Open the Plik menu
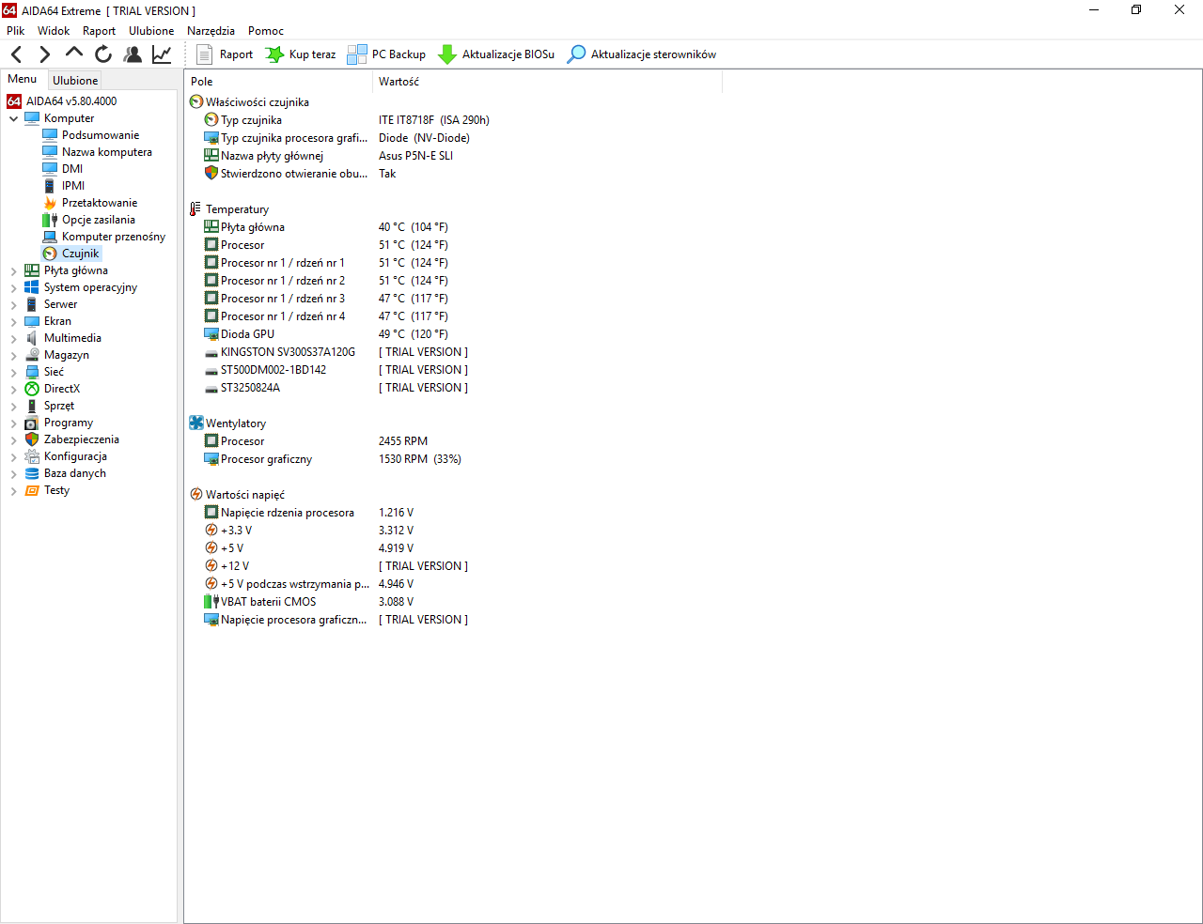 point(16,31)
